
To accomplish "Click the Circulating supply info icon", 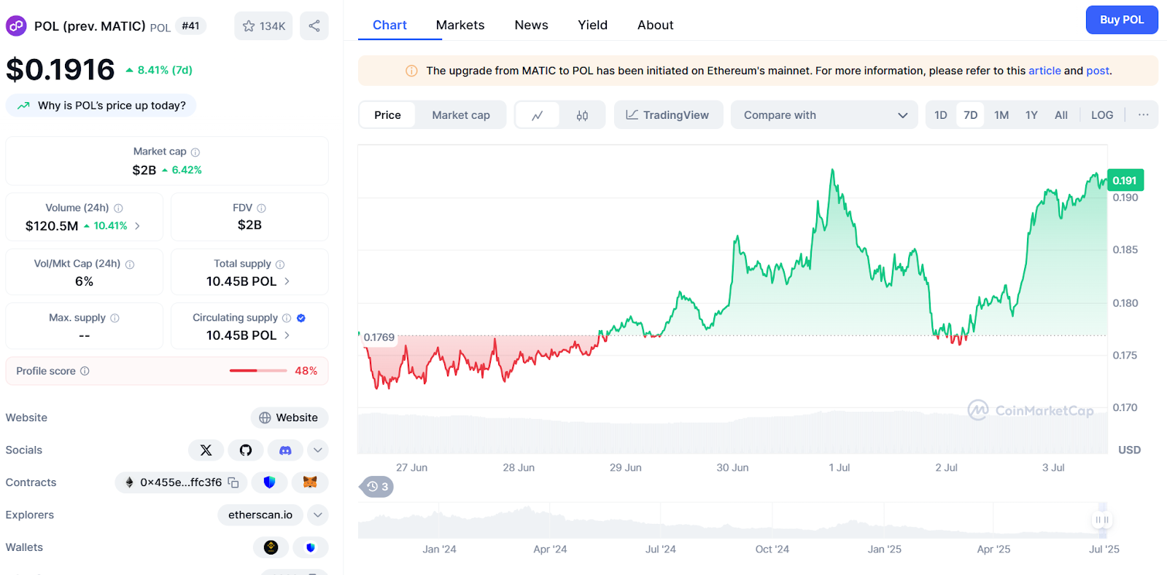I will 287,318.
